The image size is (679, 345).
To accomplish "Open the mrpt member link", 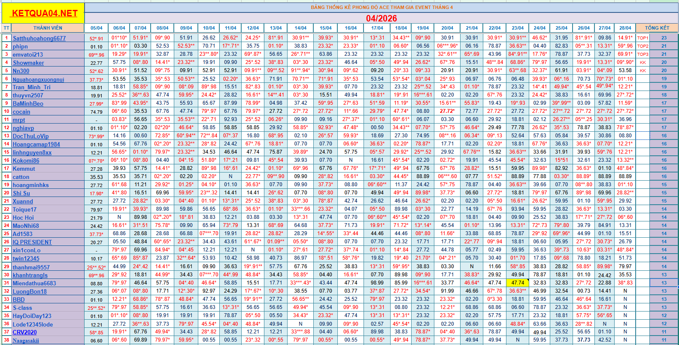I will click(19, 120).
